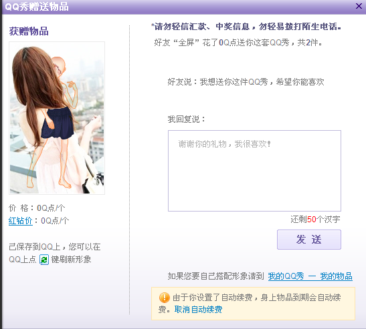
Task: Click the green refresh avatar icon
Action: (x=44, y=260)
